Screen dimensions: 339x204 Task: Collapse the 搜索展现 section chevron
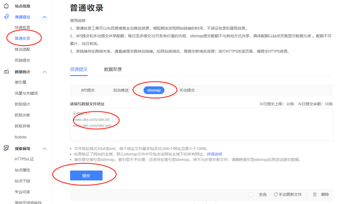(45, 149)
